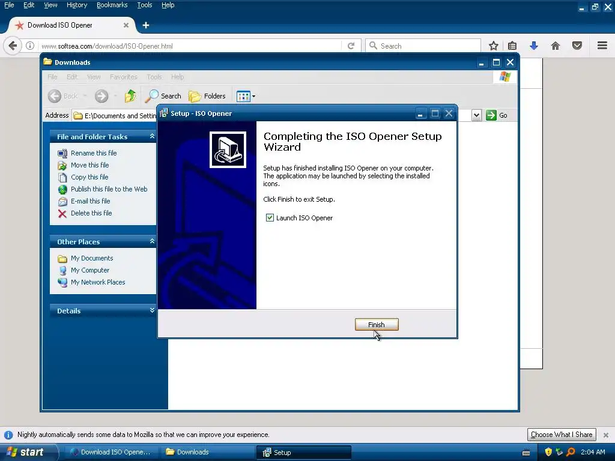
Task: Open the Firefox downloads arrow icon
Action: (534, 46)
